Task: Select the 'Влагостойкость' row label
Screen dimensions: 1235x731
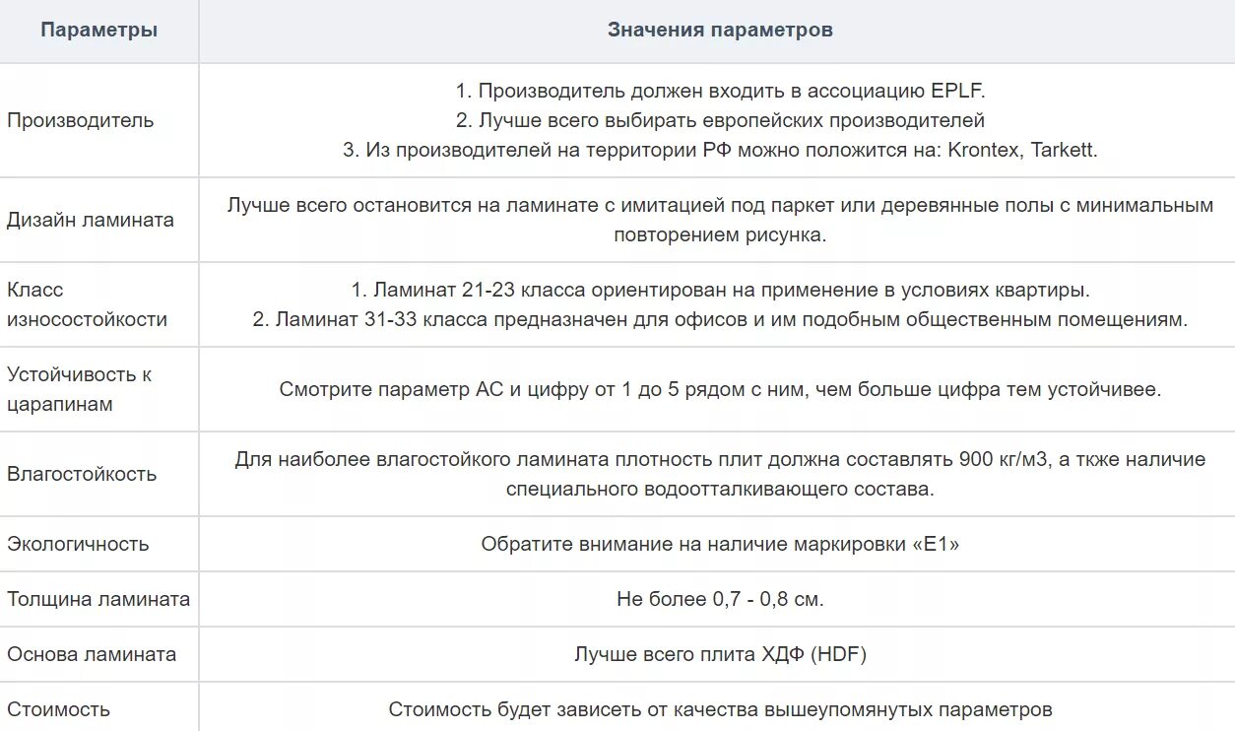Action: pyautogui.click(x=82, y=474)
